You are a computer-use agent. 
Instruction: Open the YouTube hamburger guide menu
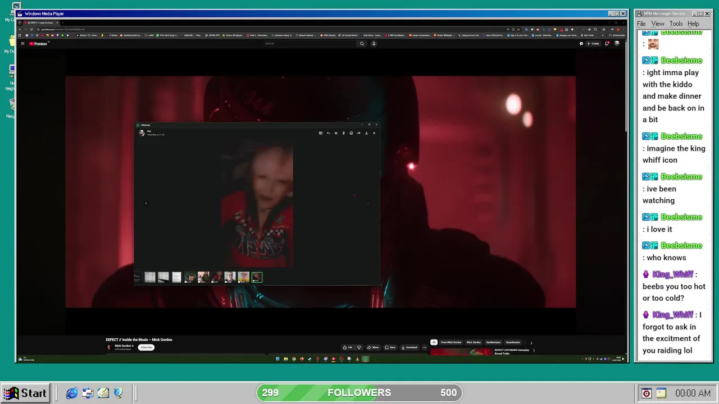[22, 43]
